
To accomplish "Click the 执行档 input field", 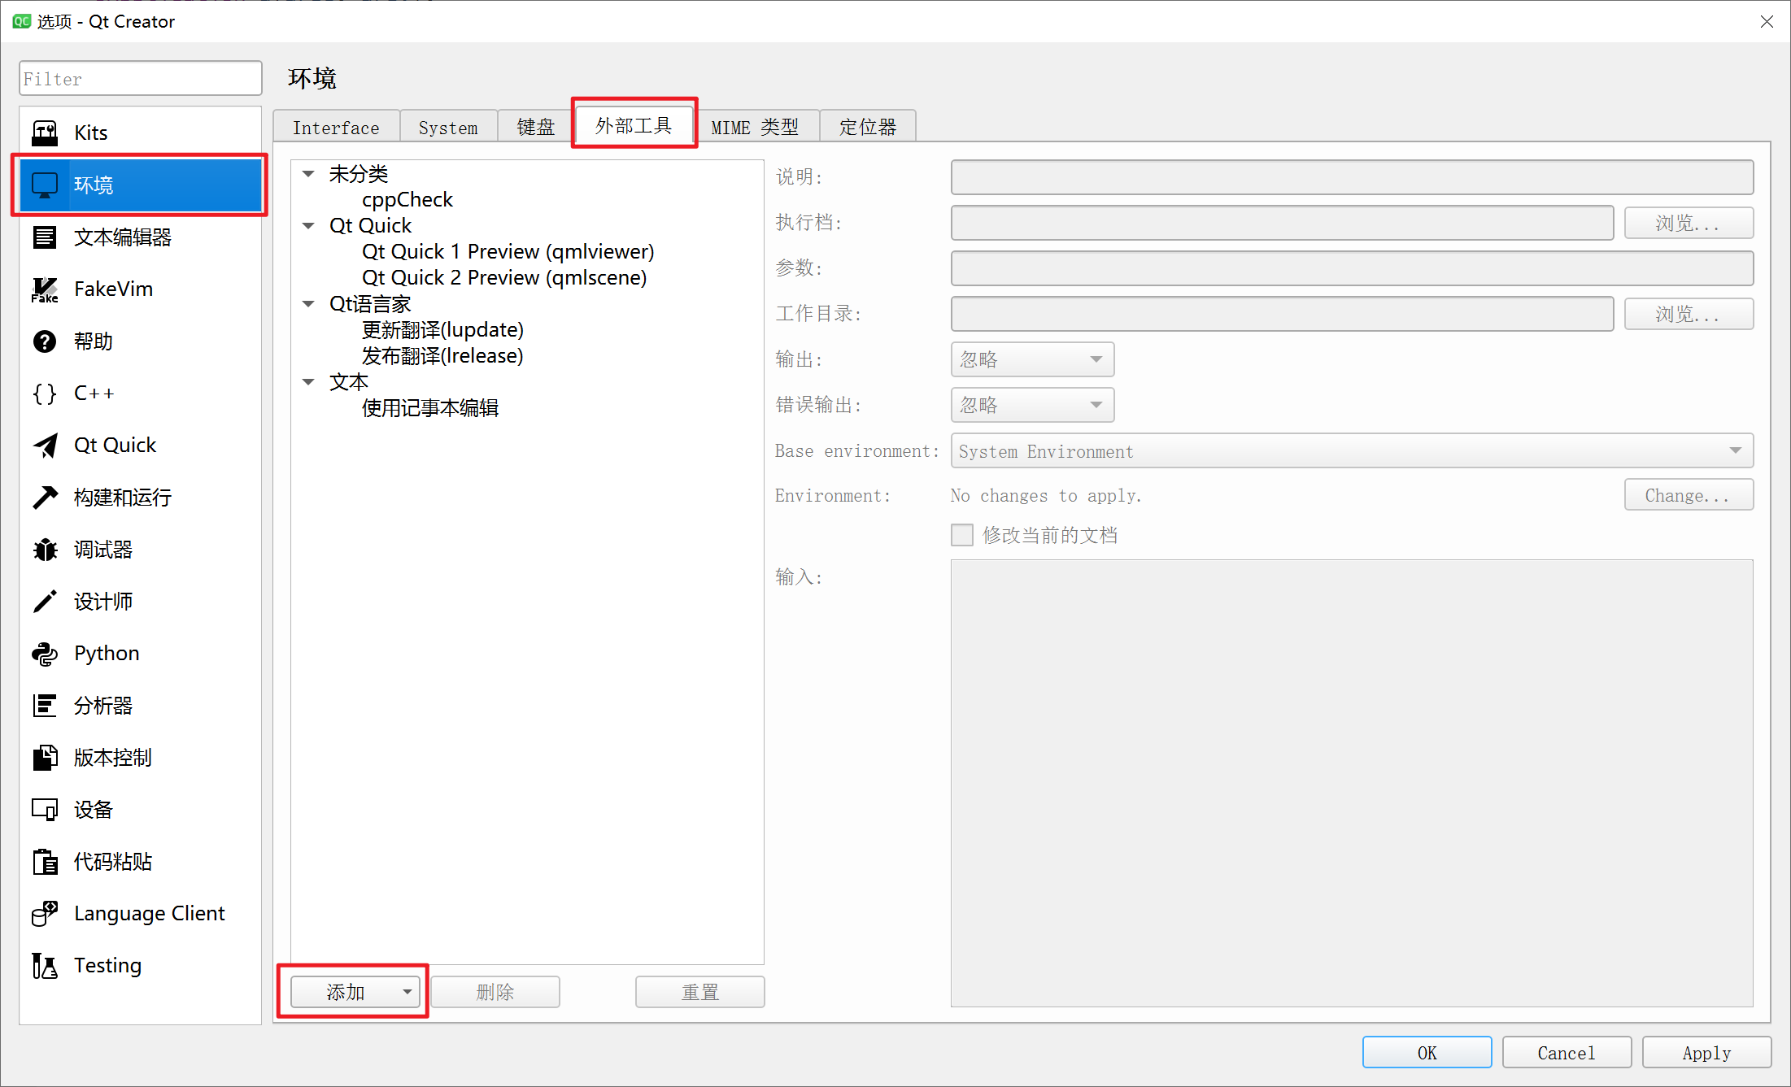I will pos(1282,223).
